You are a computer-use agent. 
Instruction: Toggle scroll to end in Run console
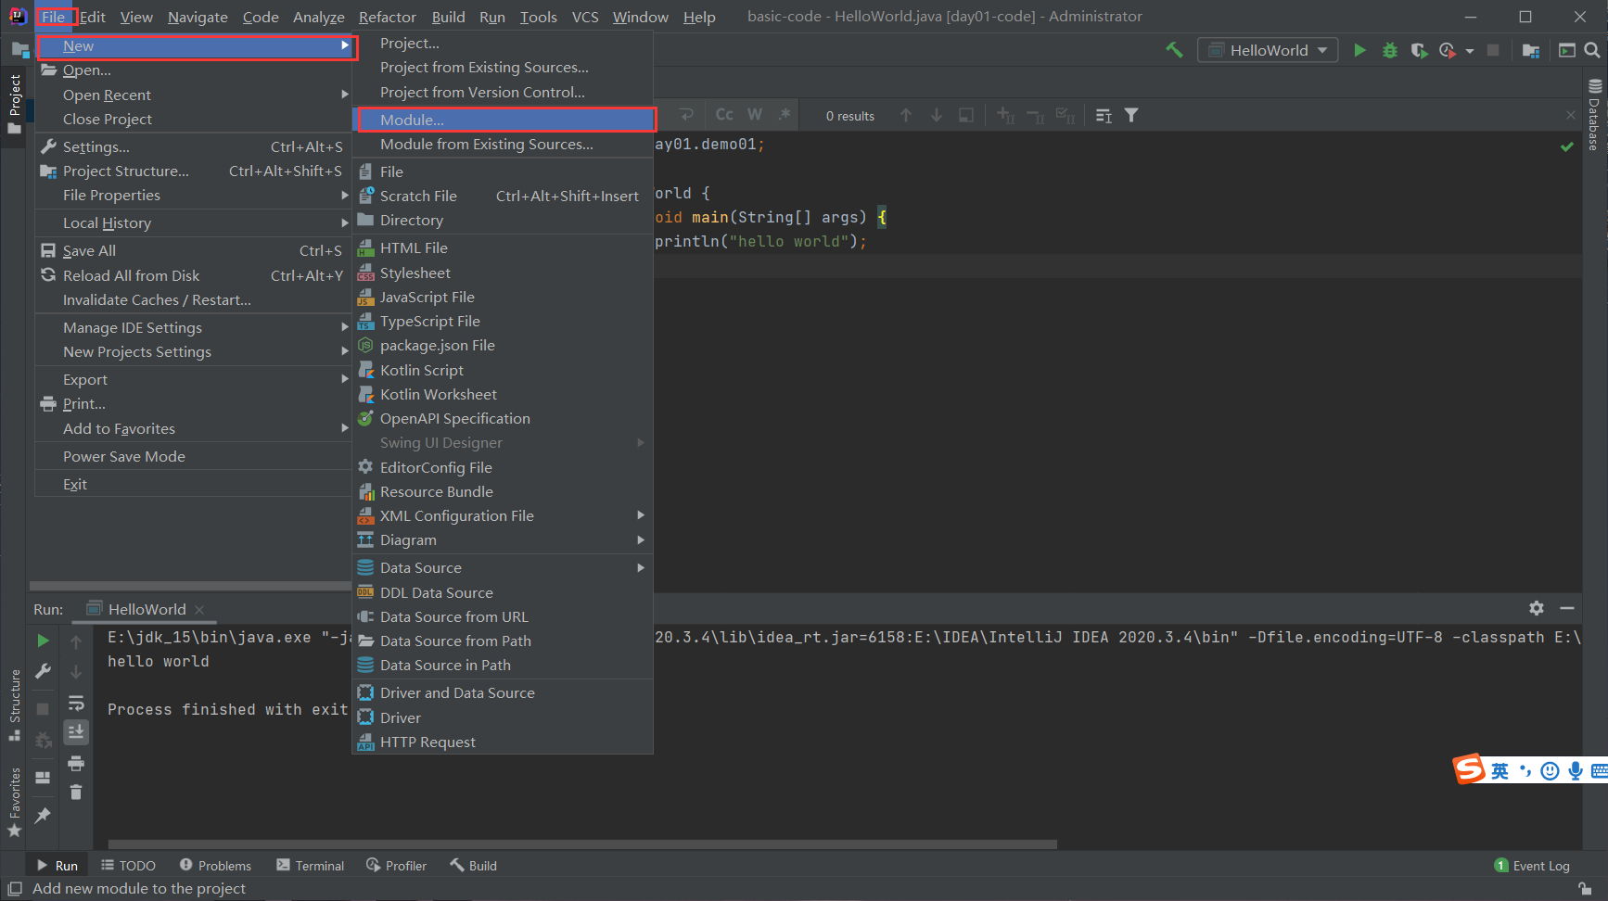pos(76,732)
